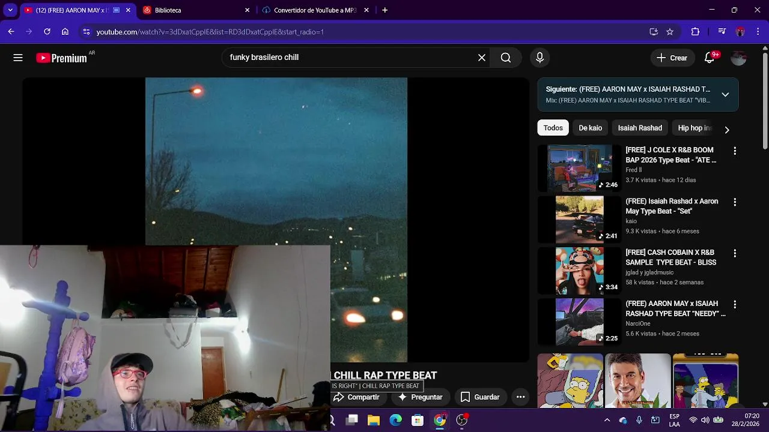Open Microsoft Store from taskbar
Screen dimensions: 769x432
(x=418, y=420)
